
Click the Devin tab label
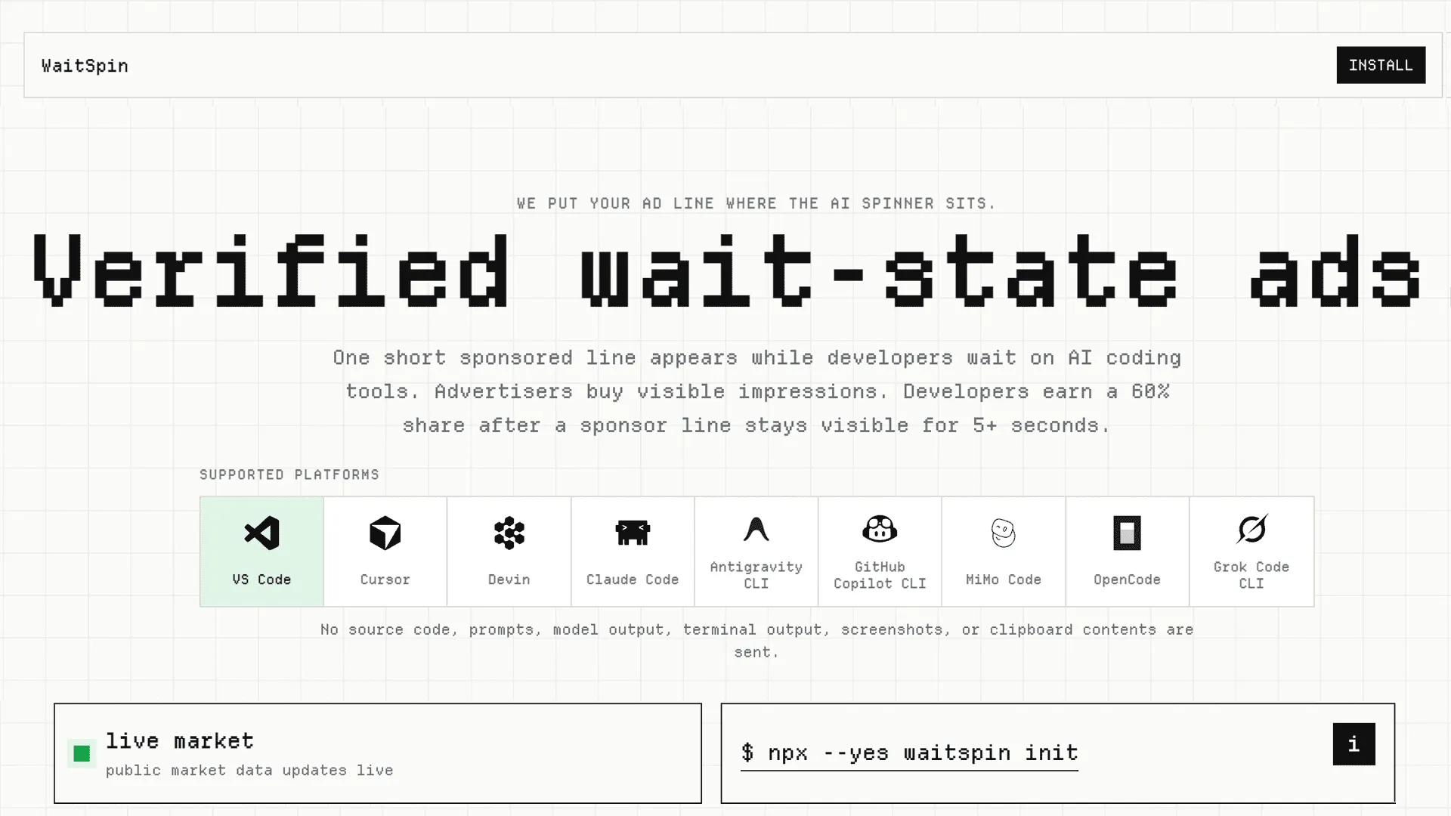pyautogui.click(x=509, y=580)
